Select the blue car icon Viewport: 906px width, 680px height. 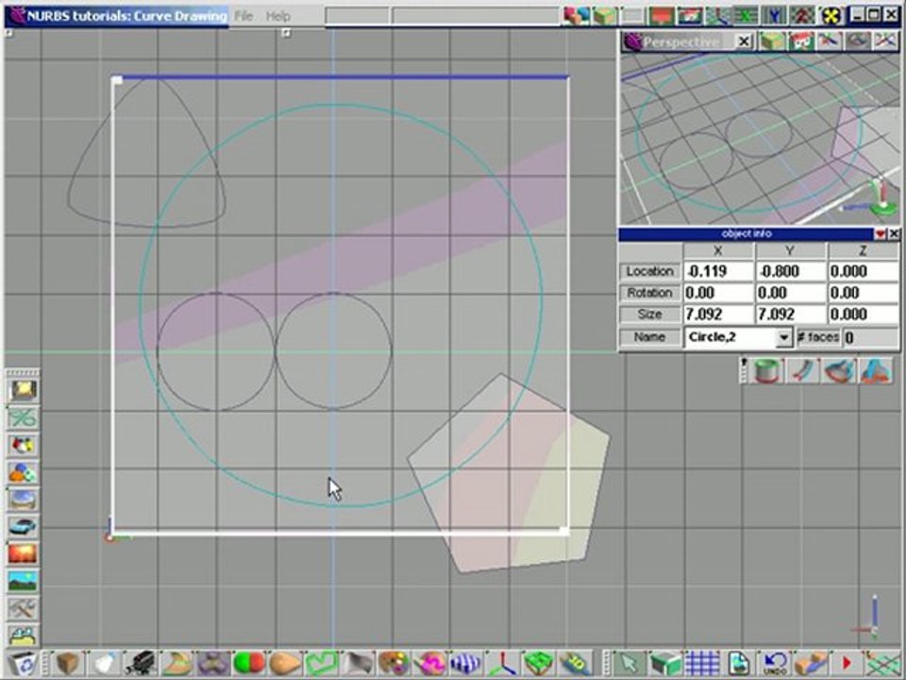click(x=23, y=527)
